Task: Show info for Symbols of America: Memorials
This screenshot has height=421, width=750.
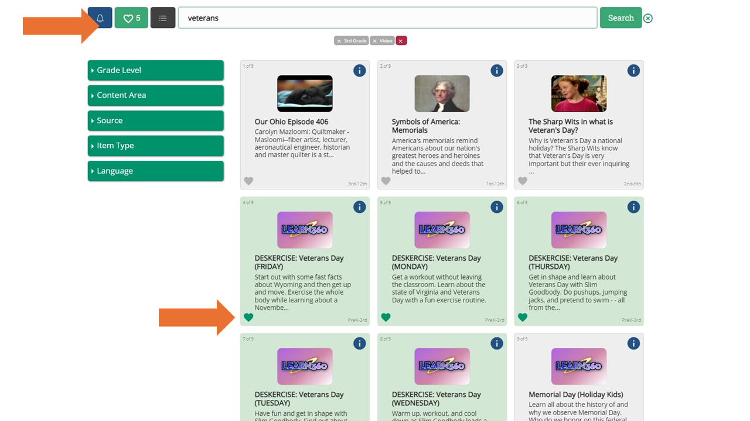Action: click(497, 71)
